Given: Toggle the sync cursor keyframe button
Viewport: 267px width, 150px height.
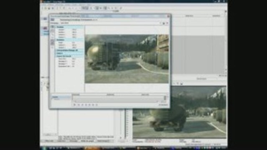Looking at the screenshot, I should [x=74, y=105].
